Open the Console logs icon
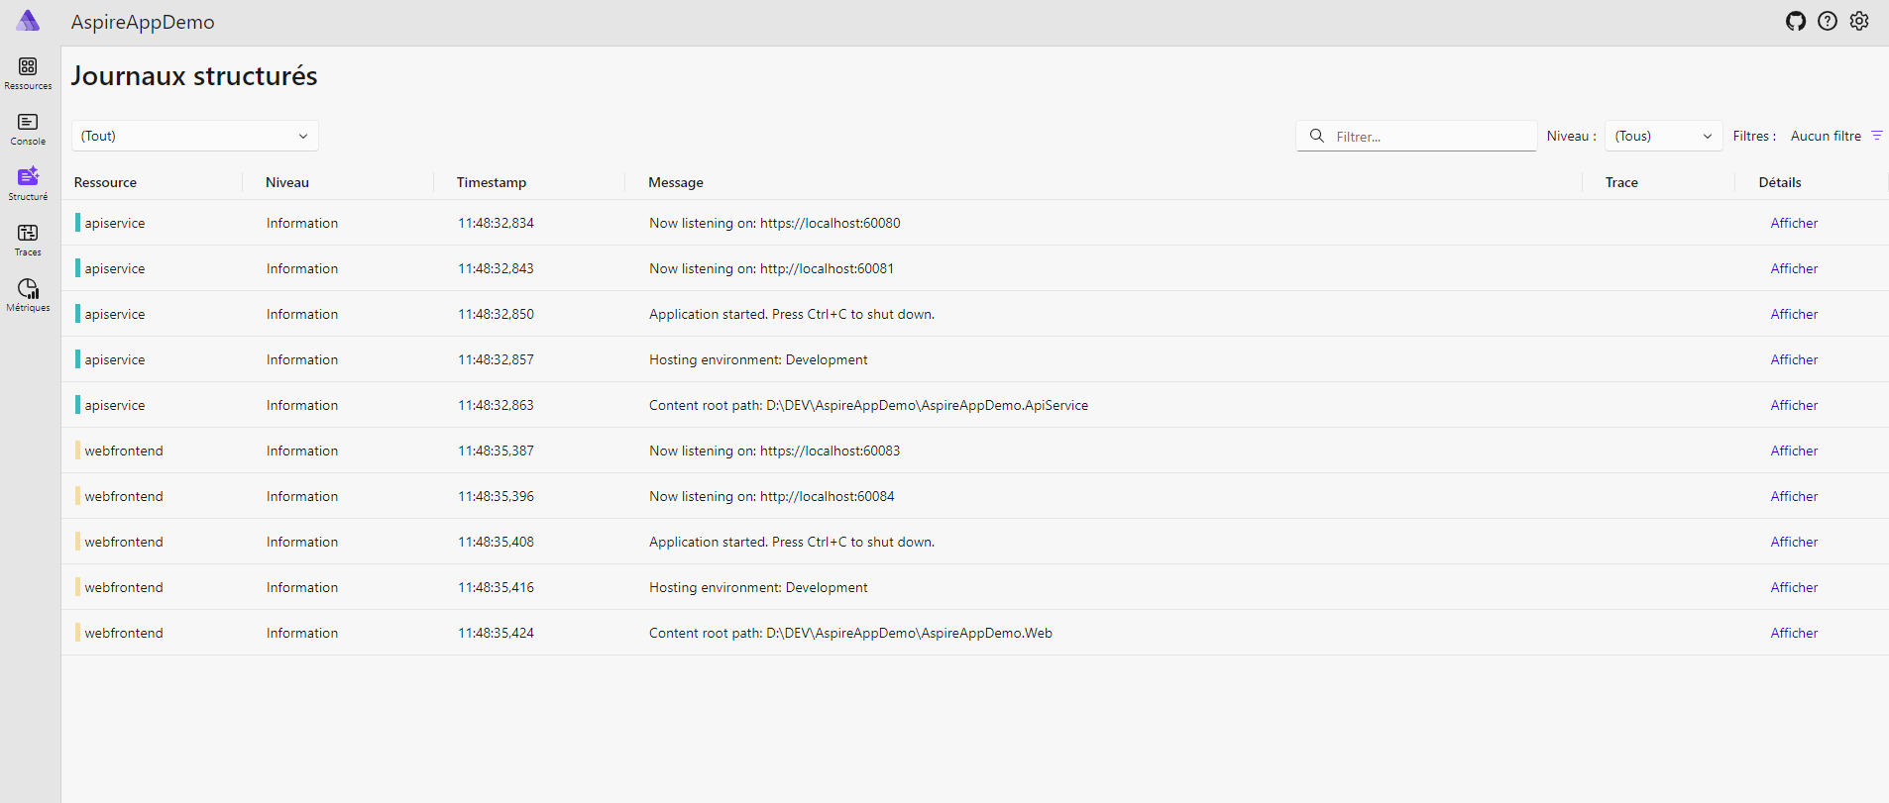Viewport: 1889px width, 803px height. pos(28,123)
